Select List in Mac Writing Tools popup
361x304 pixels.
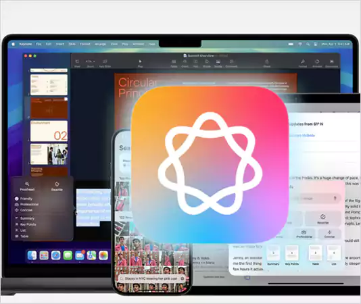point(20,230)
